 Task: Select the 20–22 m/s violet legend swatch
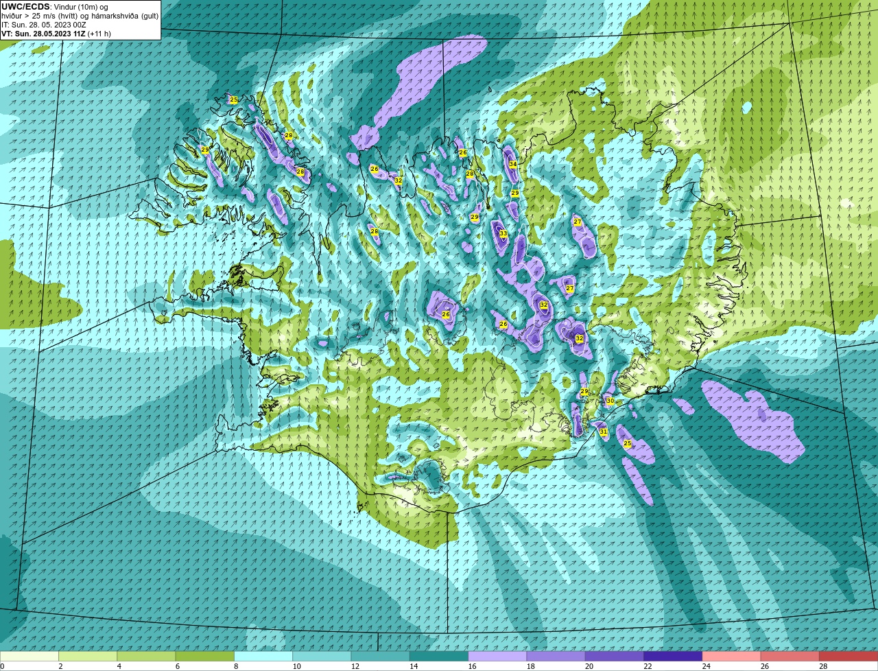pos(615,656)
